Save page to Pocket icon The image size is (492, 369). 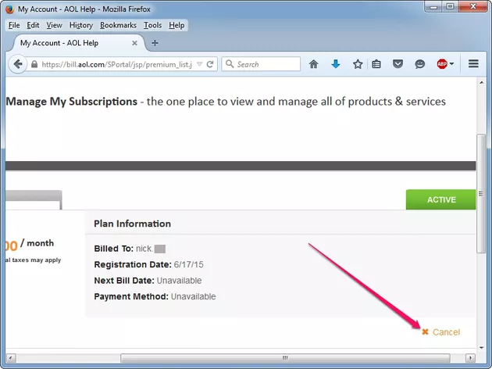pyautogui.click(x=398, y=64)
